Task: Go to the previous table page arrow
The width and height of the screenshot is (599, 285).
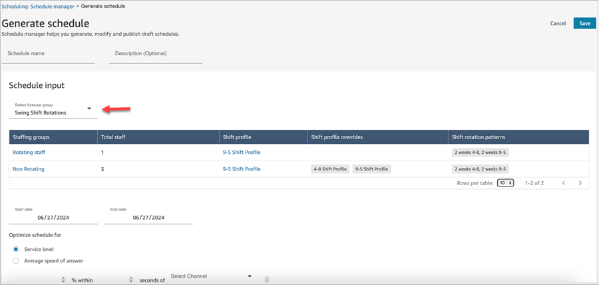Action: pos(564,183)
